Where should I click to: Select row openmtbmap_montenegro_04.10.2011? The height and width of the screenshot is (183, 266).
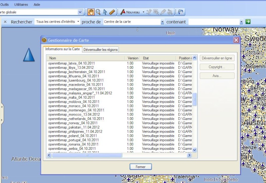tap(120, 110)
